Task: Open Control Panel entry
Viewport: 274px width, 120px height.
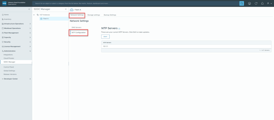Action: point(9,67)
